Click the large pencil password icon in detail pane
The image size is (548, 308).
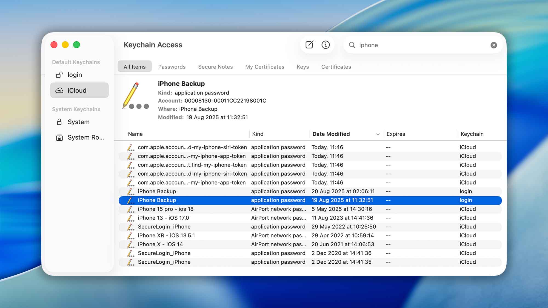[135, 96]
